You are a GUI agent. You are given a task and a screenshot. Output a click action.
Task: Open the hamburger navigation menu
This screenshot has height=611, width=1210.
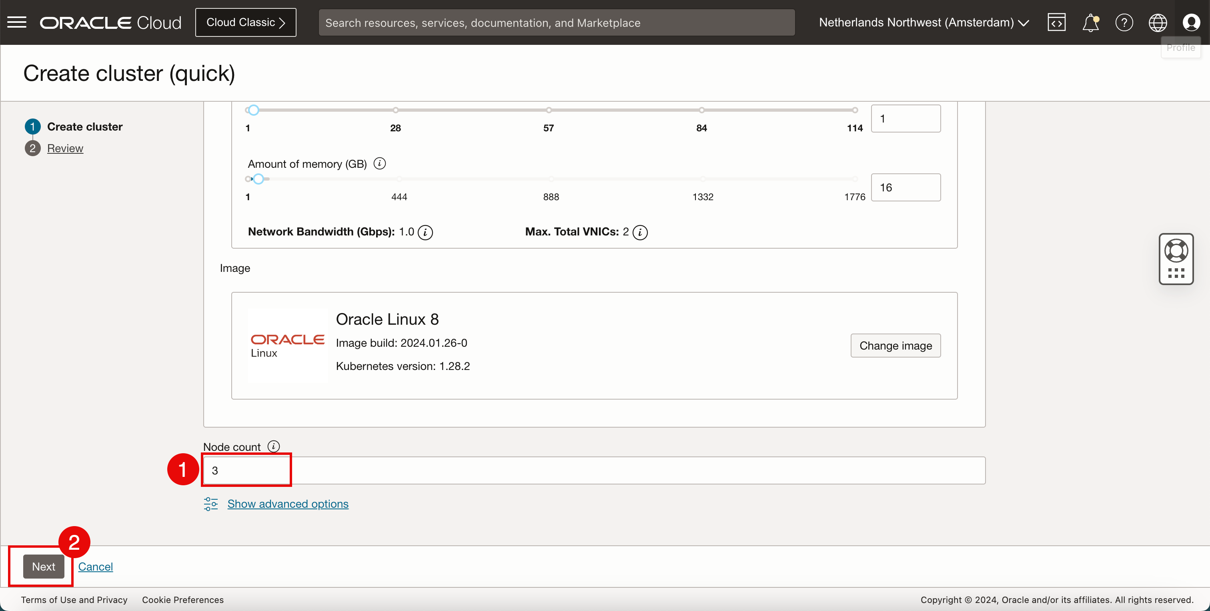pos(17,22)
